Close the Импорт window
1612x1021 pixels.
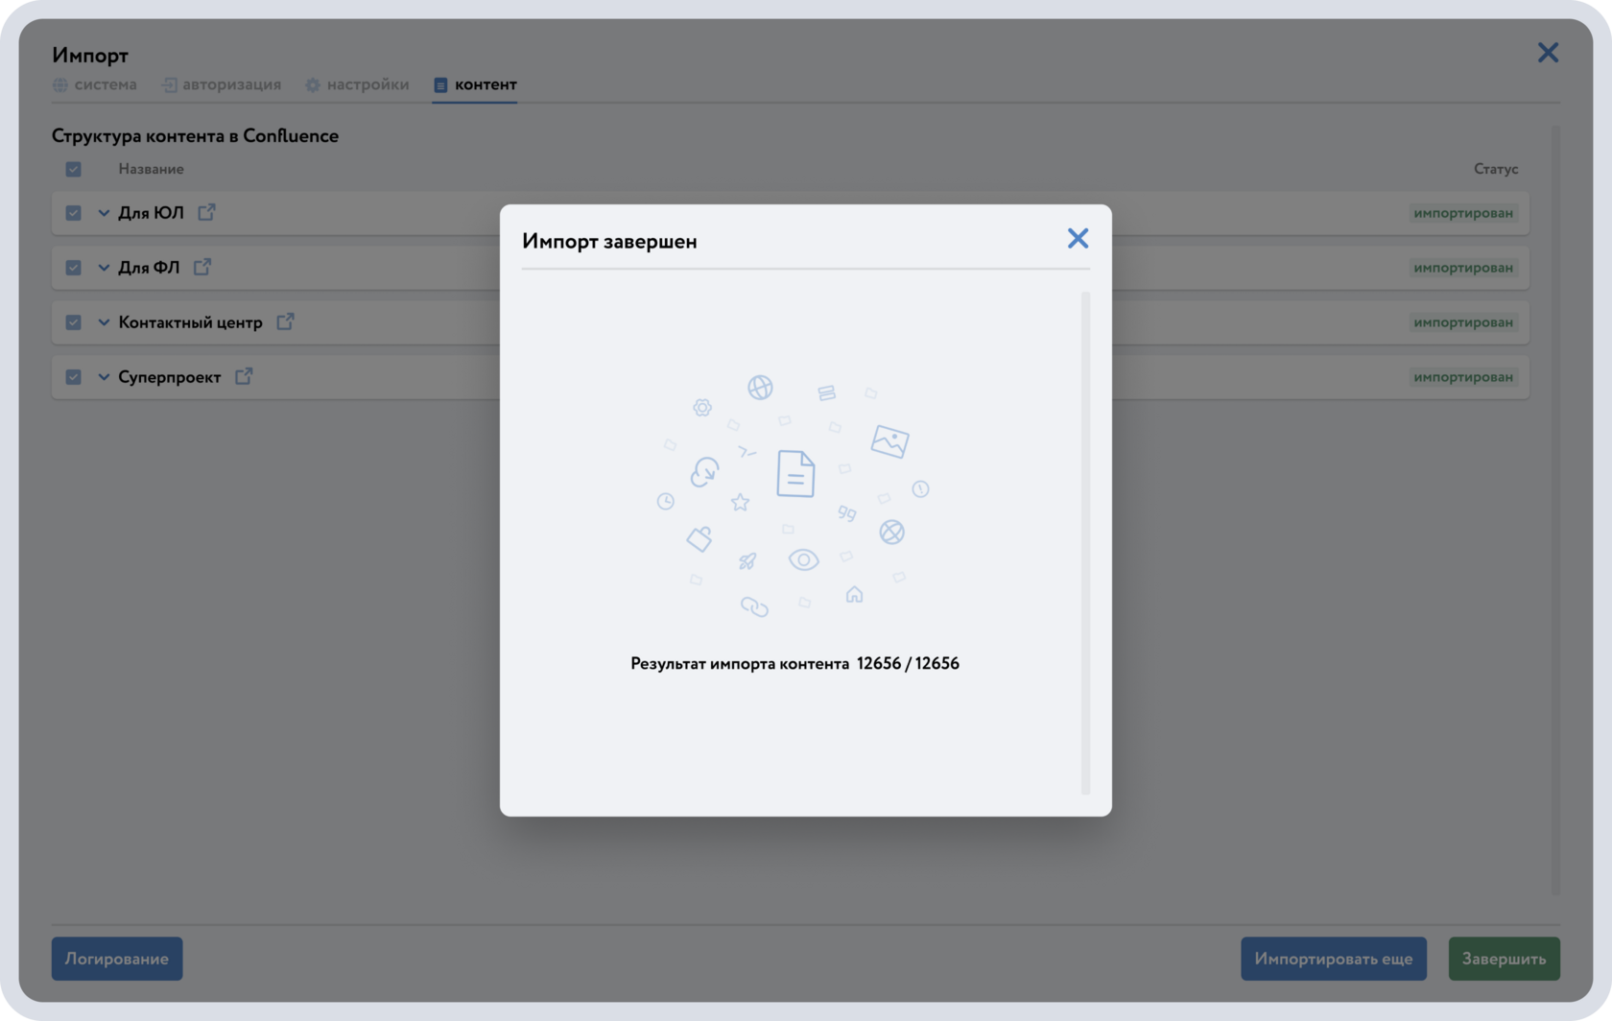tap(1548, 53)
